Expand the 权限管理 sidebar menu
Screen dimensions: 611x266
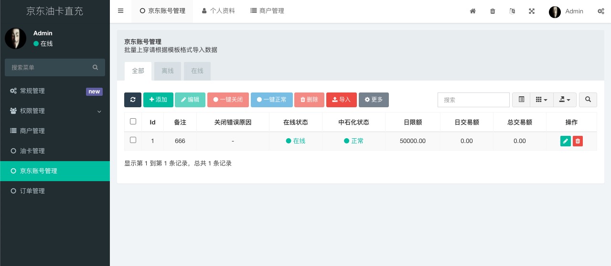(x=55, y=111)
